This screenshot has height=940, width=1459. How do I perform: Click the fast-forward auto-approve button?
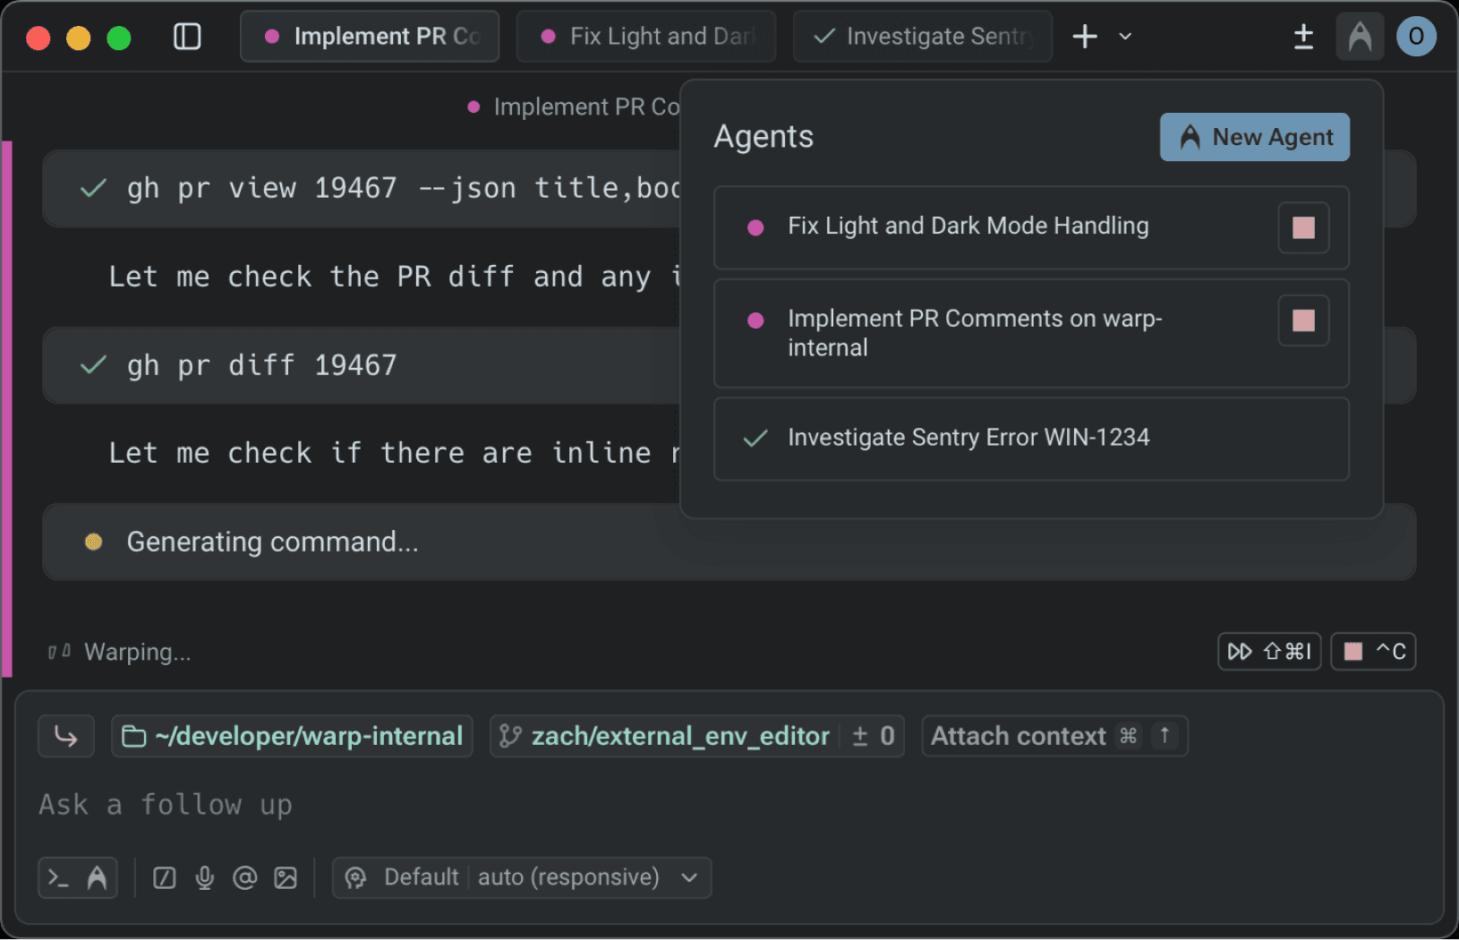[x=1269, y=652]
